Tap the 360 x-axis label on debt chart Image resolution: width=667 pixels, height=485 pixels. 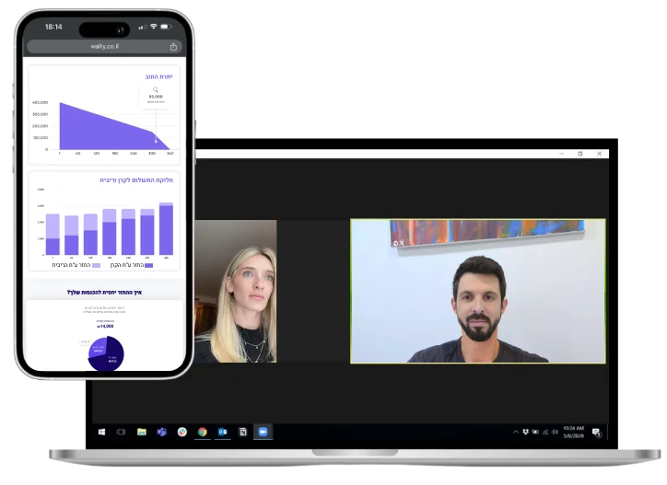click(x=170, y=153)
